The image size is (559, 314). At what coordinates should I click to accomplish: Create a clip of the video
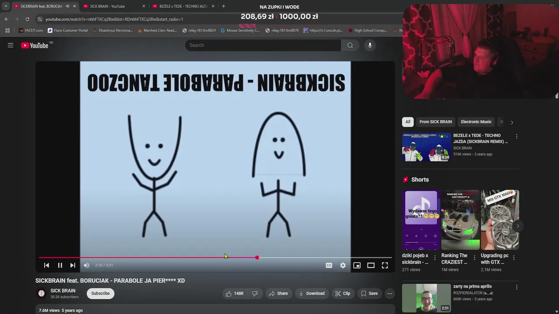[x=343, y=294]
